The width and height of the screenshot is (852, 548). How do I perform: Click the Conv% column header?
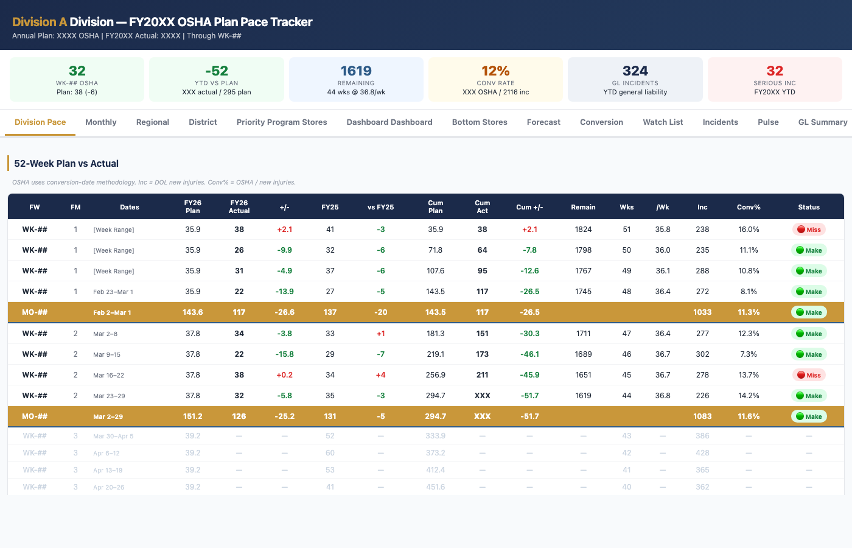pyautogui.click(x=748, y=207)
